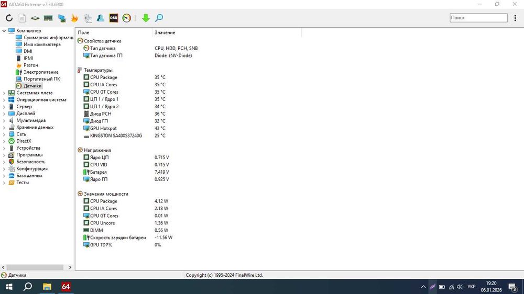
Task: Expand the Мультимедиа tree node
Action: [4, 120]
